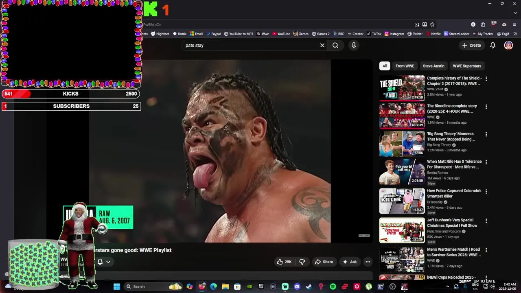
Task: Open the YouTube account avatar menu
Action: (x=508, y=46)
